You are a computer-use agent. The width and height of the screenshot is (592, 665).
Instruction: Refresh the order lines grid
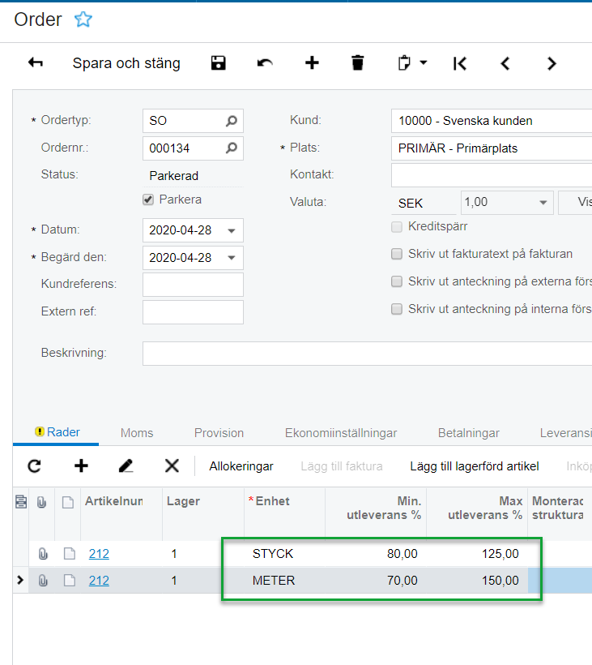(34, 466)
